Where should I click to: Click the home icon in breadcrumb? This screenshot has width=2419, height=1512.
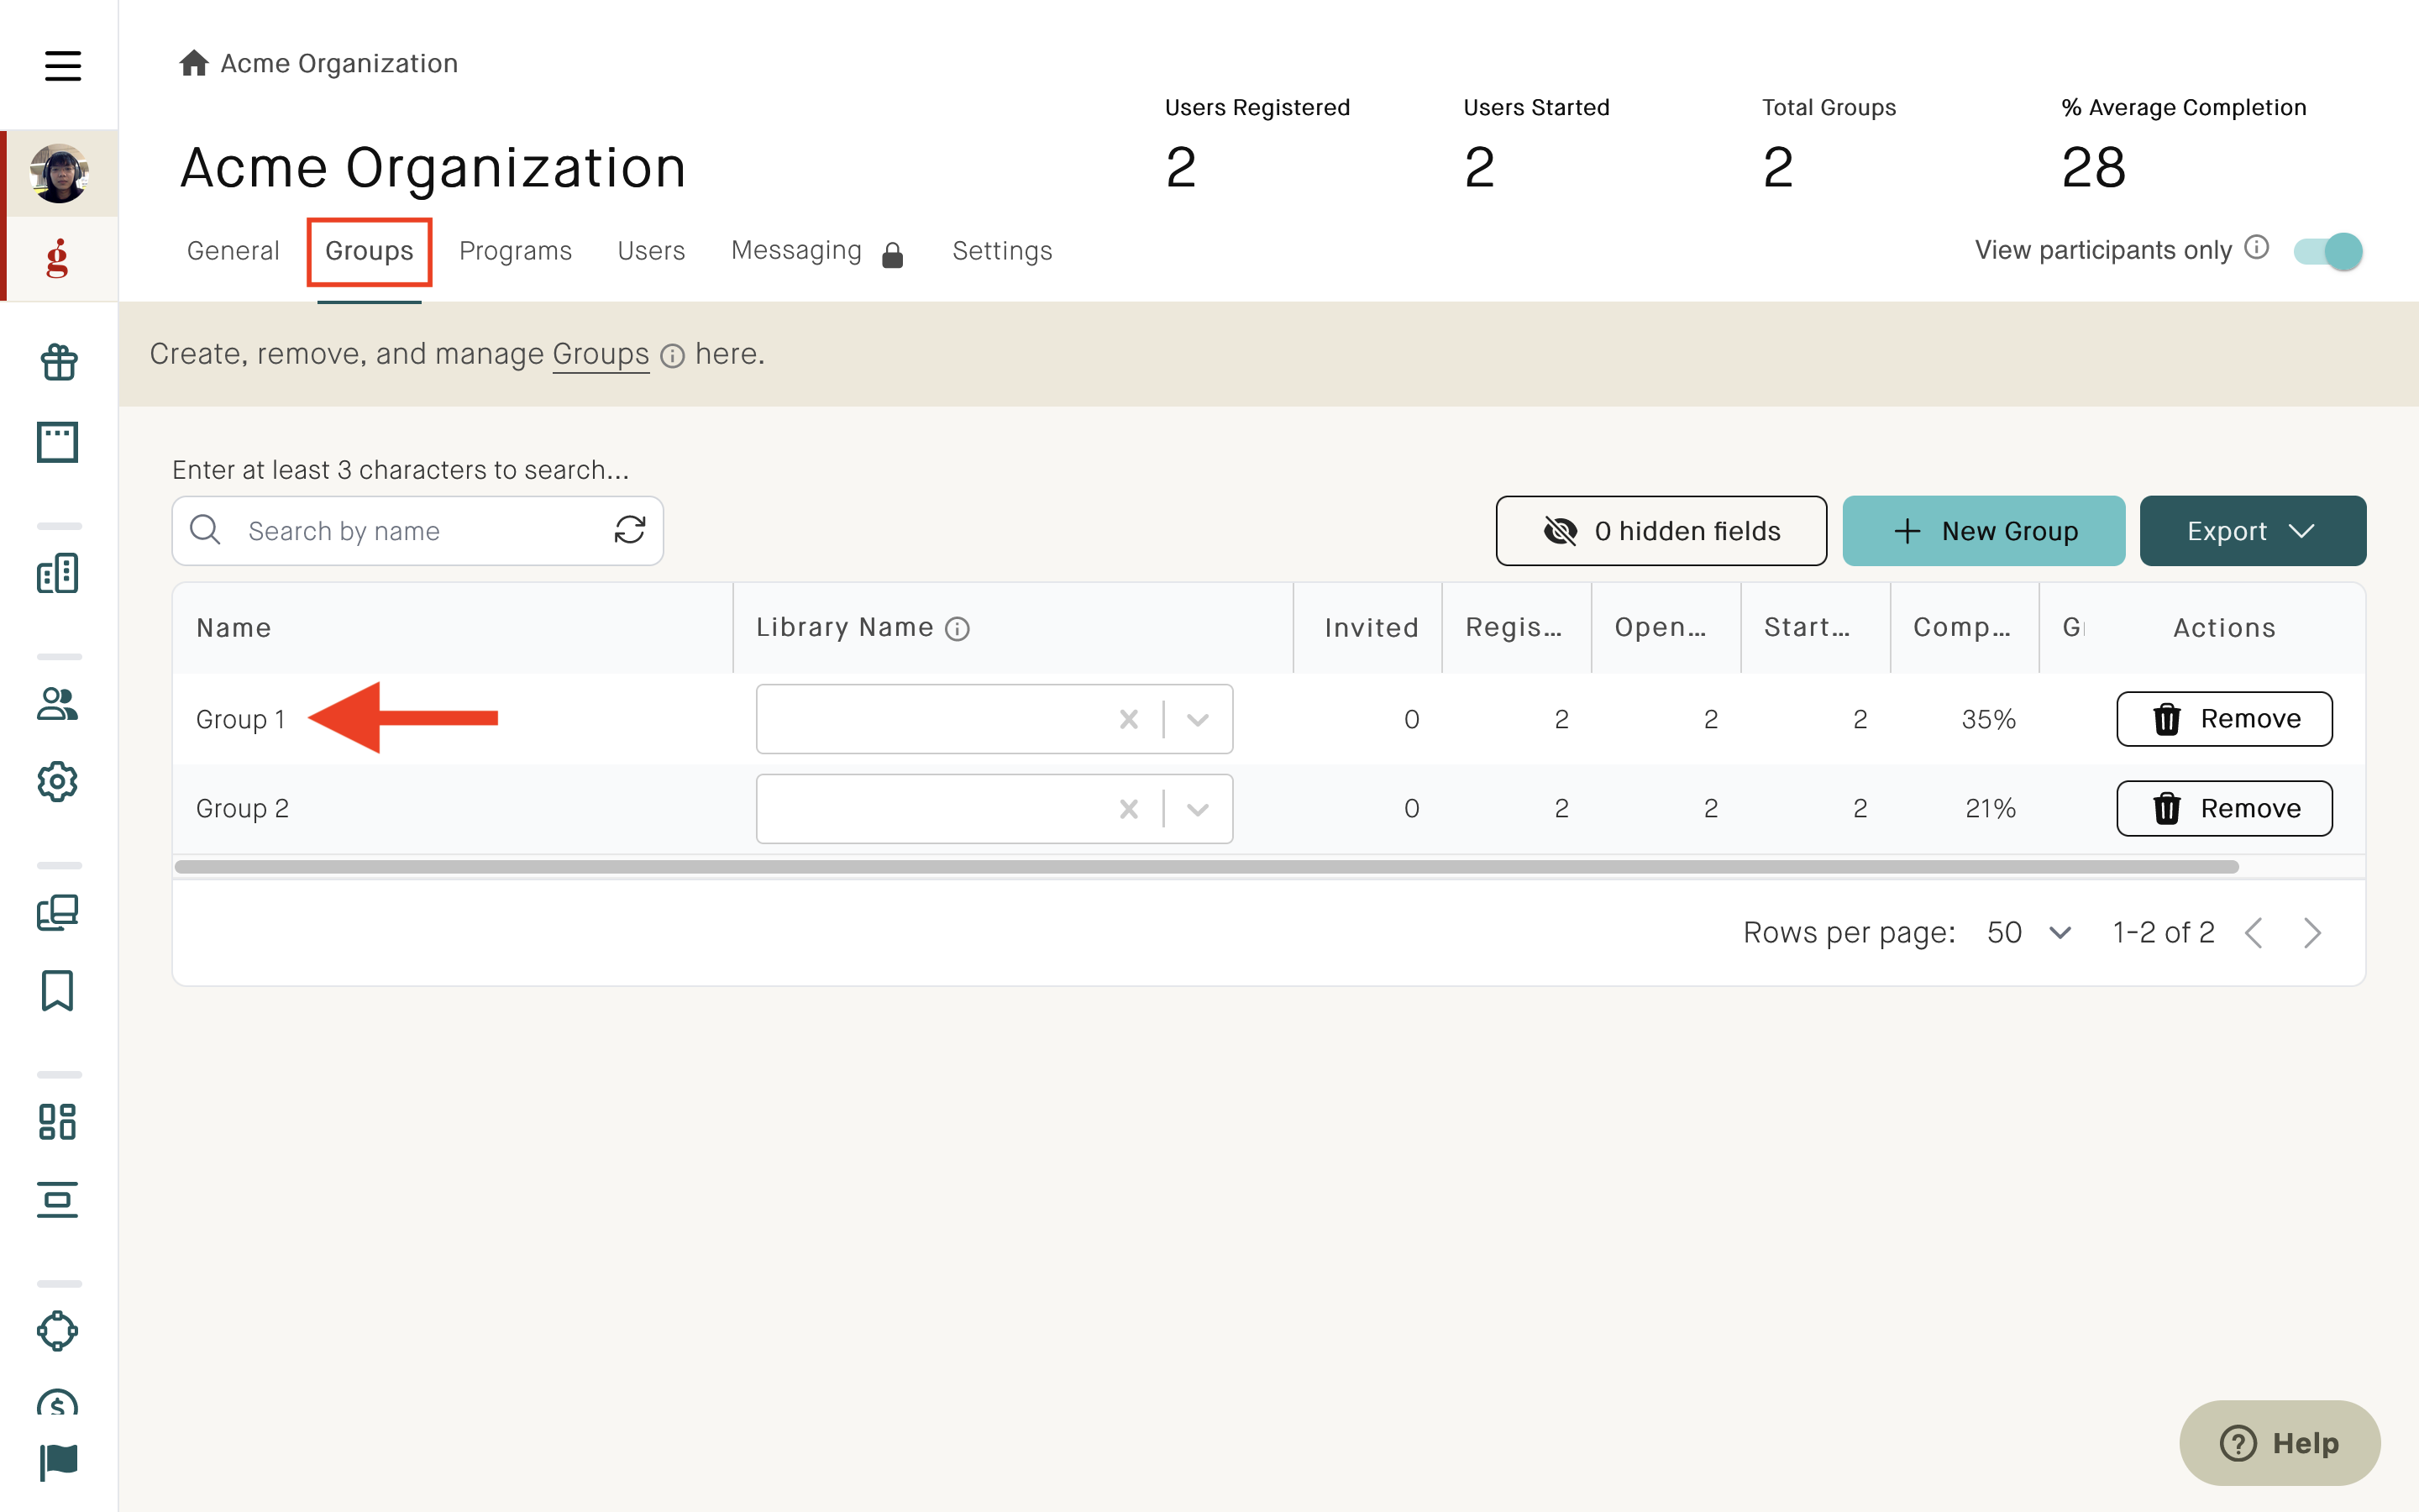point(194,63)
